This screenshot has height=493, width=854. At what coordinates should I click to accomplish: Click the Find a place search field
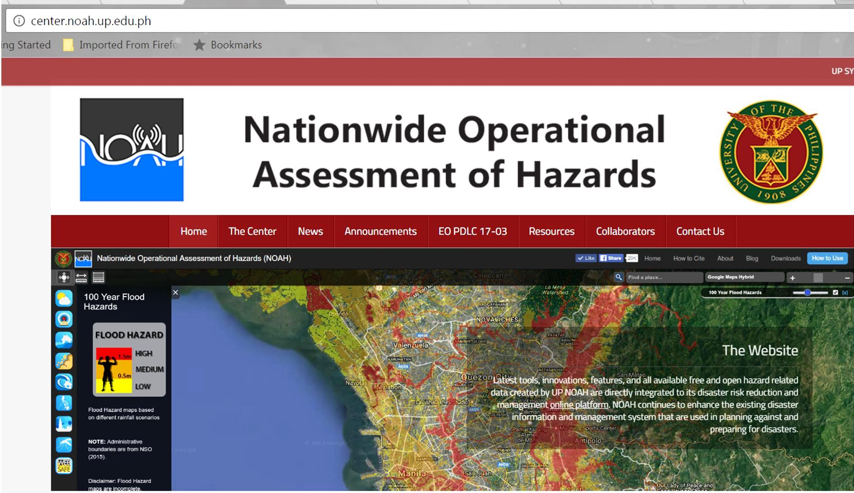[663, 277]
